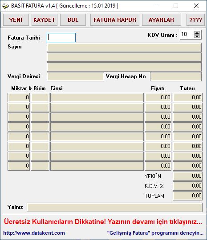Image resolution: width=207 pixels, height=240 pixels.
Task: Open the FATURA RAPOR report
Action: [115, 20]
